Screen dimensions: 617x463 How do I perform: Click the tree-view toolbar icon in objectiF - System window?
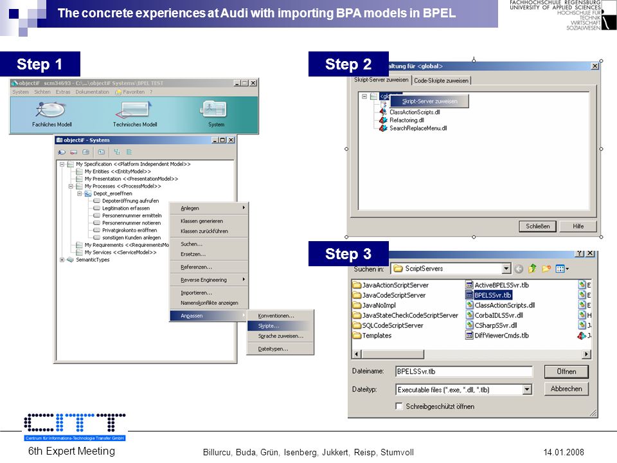coord(117,152)
